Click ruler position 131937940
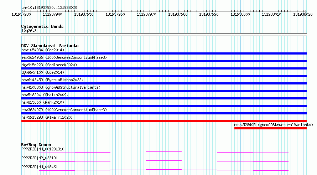This screenshot has width=317, height=175. click(53, 14)
